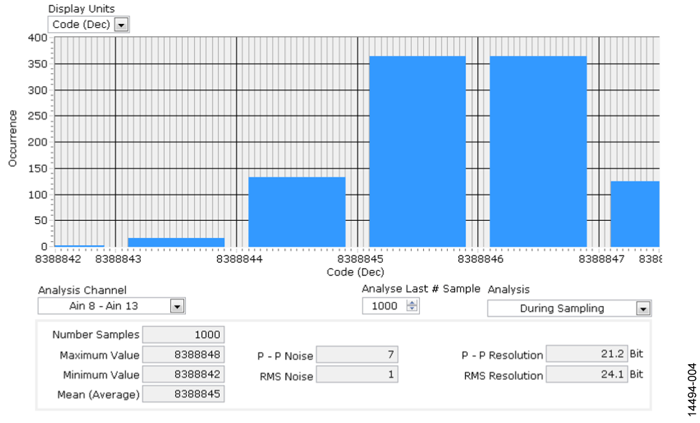Image resolution: width=700 pixels, height=423 pixels.
Task: Click the y-axis tick label 400
Action: 38,38
